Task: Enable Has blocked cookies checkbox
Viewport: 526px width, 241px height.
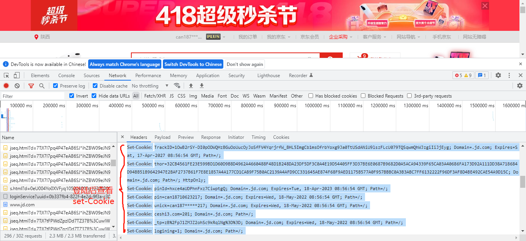Action: [x=311, y=96]
